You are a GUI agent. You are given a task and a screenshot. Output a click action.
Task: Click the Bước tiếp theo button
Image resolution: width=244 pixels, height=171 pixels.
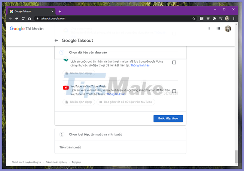[x=168, y=118]
